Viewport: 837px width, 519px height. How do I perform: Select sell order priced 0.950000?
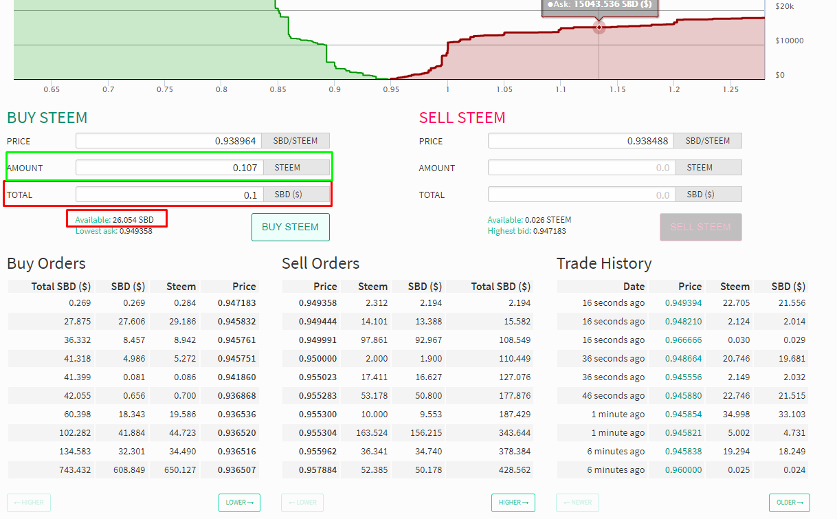click(x=408, y=358)
